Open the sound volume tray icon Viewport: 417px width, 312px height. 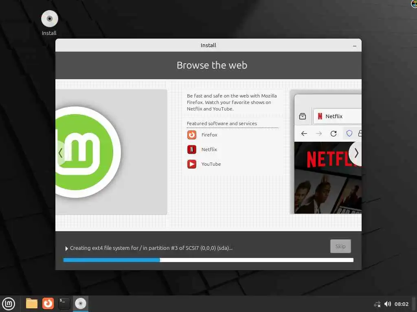[x=388, y=304]
